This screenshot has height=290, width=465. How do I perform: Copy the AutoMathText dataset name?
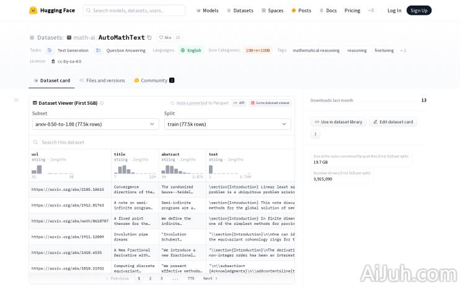pos(149,38)
